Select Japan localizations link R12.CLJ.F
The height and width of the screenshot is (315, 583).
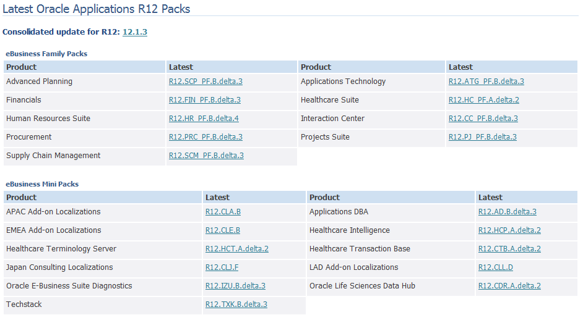[x=222, y=267]
